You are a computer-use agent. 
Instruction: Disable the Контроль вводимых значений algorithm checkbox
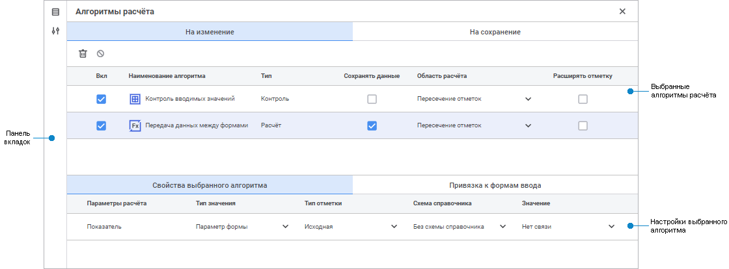[x=101, y=99]
